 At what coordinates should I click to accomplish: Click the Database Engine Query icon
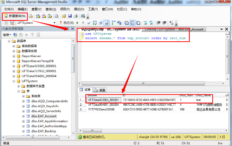tap(31, 16)
